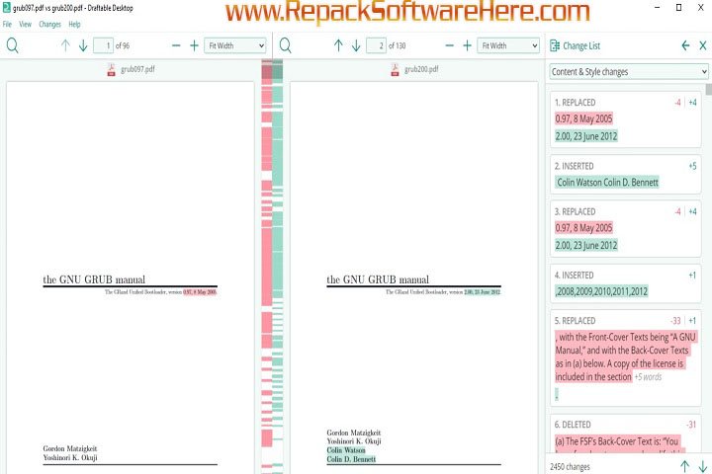712x474 pixels.
Task: Open left pane Fit Width zoom dropdown
Action: [x=234, y=45]
